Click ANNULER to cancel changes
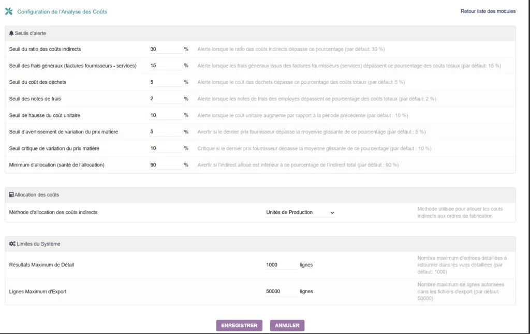This screenshot has width=530, height=334. tap(287, 325)
